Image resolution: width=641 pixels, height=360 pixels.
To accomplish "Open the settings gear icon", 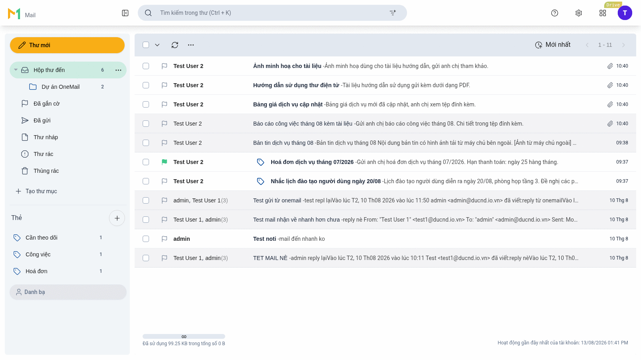I will click(x=579, y=13).
